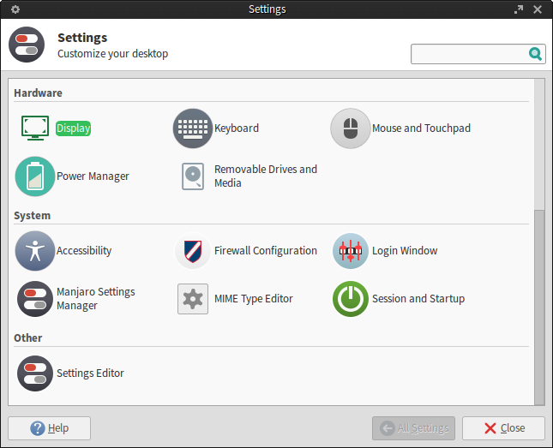Click the Keyboard label
This screenshot has width=553, height=448.
237,128
